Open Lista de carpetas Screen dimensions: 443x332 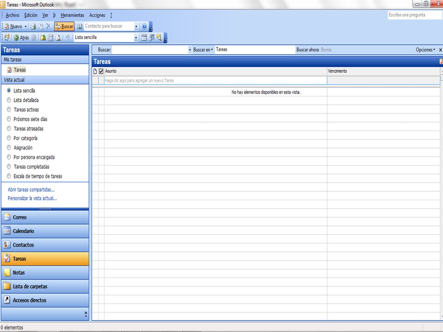click(45, 286)
